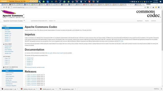Open Release Notes under Development
The height and width of the screenshot is (91, 163).
point(8,46)
